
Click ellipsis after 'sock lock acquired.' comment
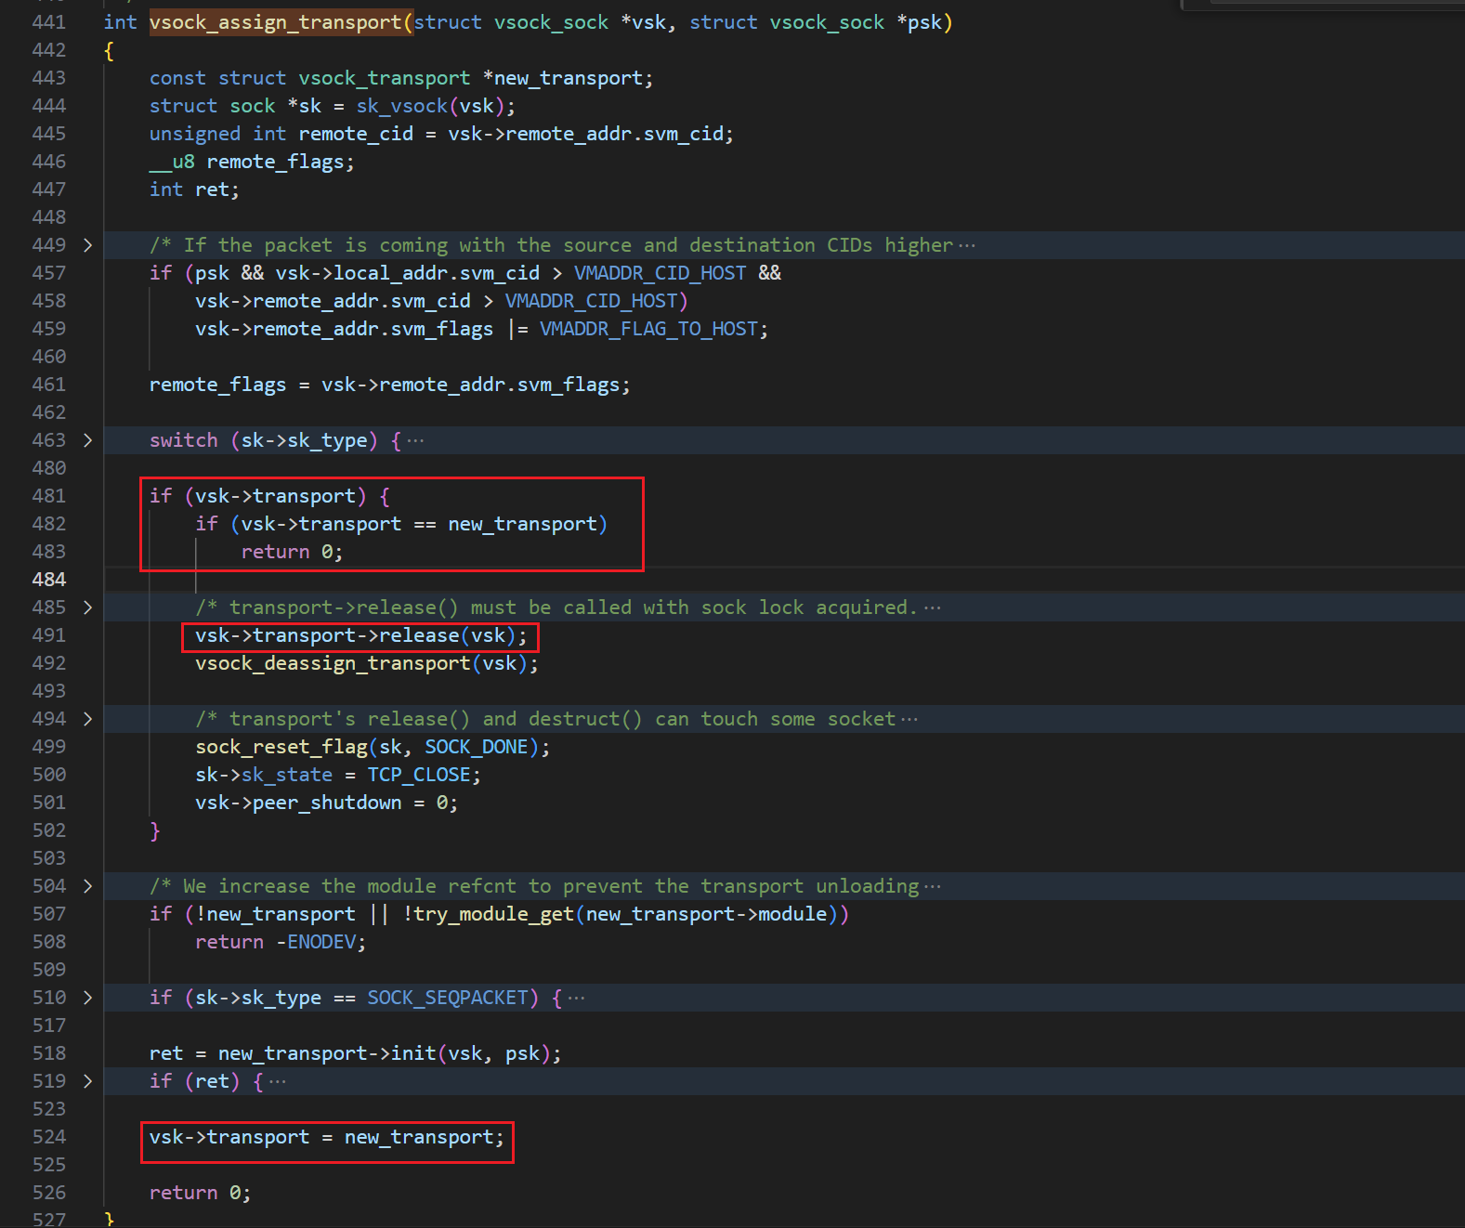point(933,608)
